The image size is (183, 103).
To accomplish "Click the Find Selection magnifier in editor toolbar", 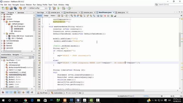I will pos(72,16).
